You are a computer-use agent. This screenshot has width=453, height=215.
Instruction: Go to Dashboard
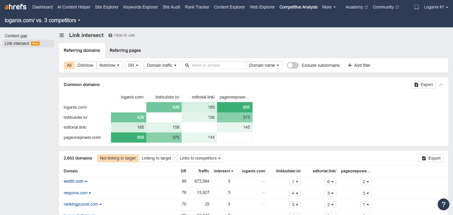[43, 7]
